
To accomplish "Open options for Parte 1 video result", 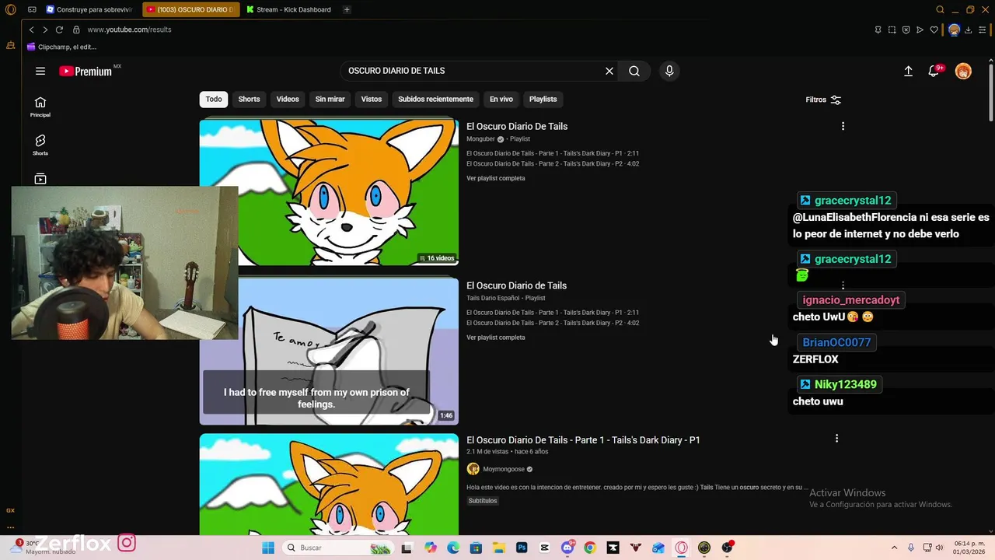I will click(x=836, y=439).
